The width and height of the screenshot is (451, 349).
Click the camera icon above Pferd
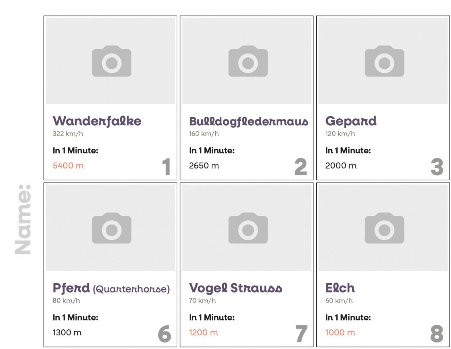point(111,228)
